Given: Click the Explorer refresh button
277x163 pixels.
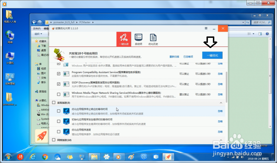Looking at the screenshot, I should coord(247,23).
